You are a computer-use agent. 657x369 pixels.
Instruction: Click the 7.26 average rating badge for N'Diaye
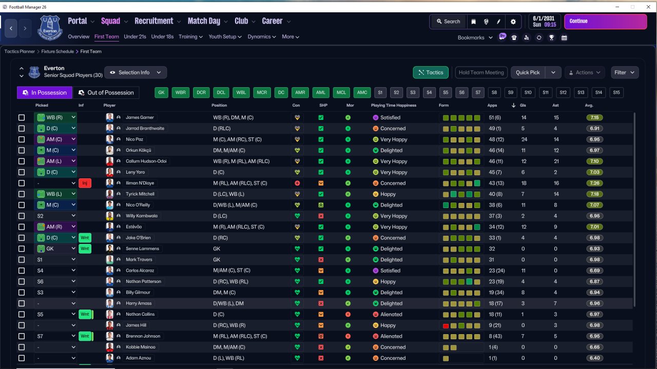[595, 183]
